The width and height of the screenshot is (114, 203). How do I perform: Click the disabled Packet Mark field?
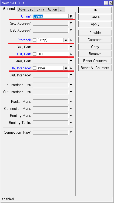coord(51,101)
